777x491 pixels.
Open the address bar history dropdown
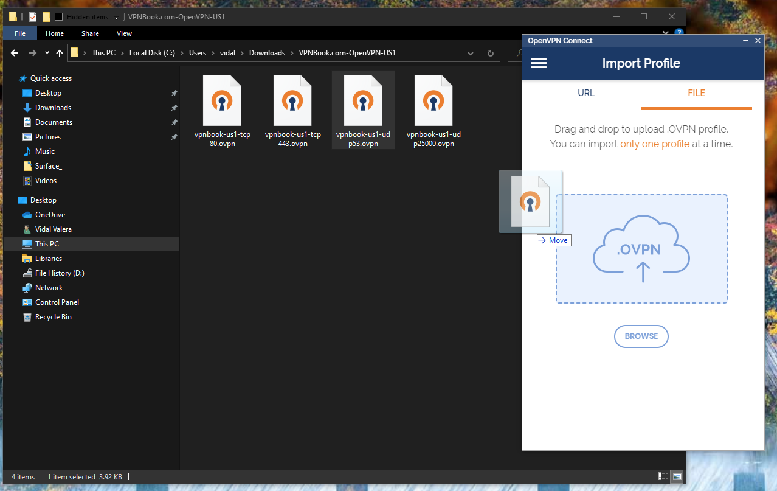click(x=471, y=53)
